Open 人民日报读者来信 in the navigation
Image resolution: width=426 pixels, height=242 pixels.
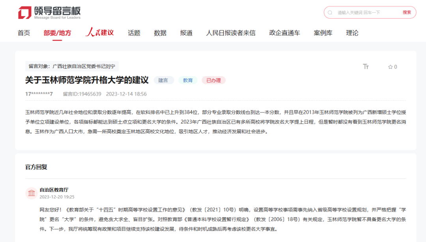pos(231,33)
